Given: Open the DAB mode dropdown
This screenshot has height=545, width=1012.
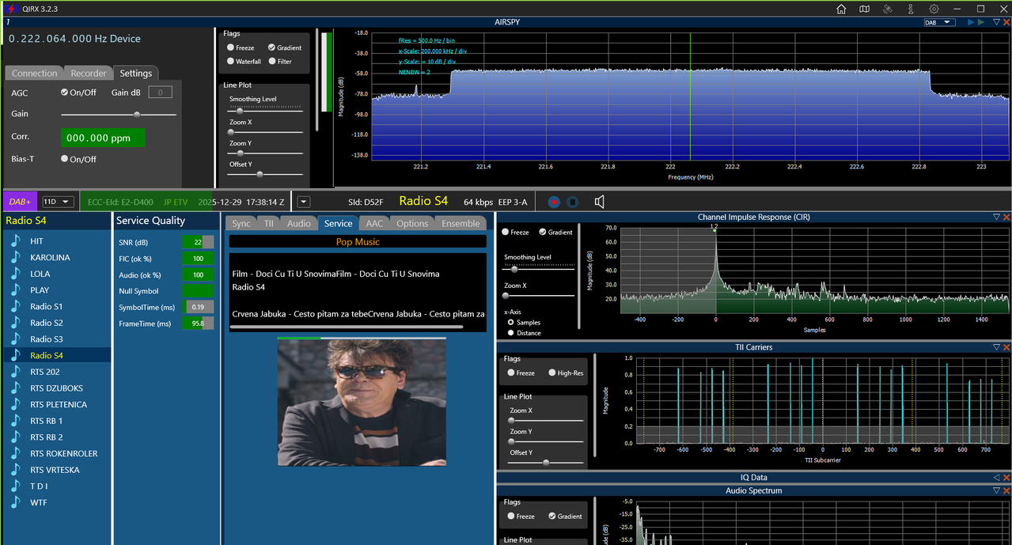Looking at the screenshot, I should (x=939, y=22).
